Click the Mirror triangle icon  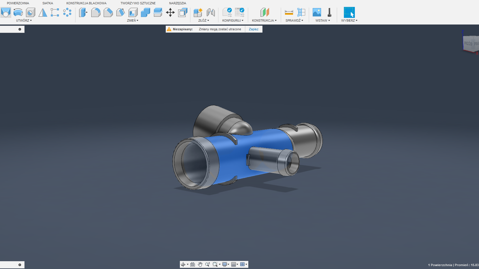43,12
